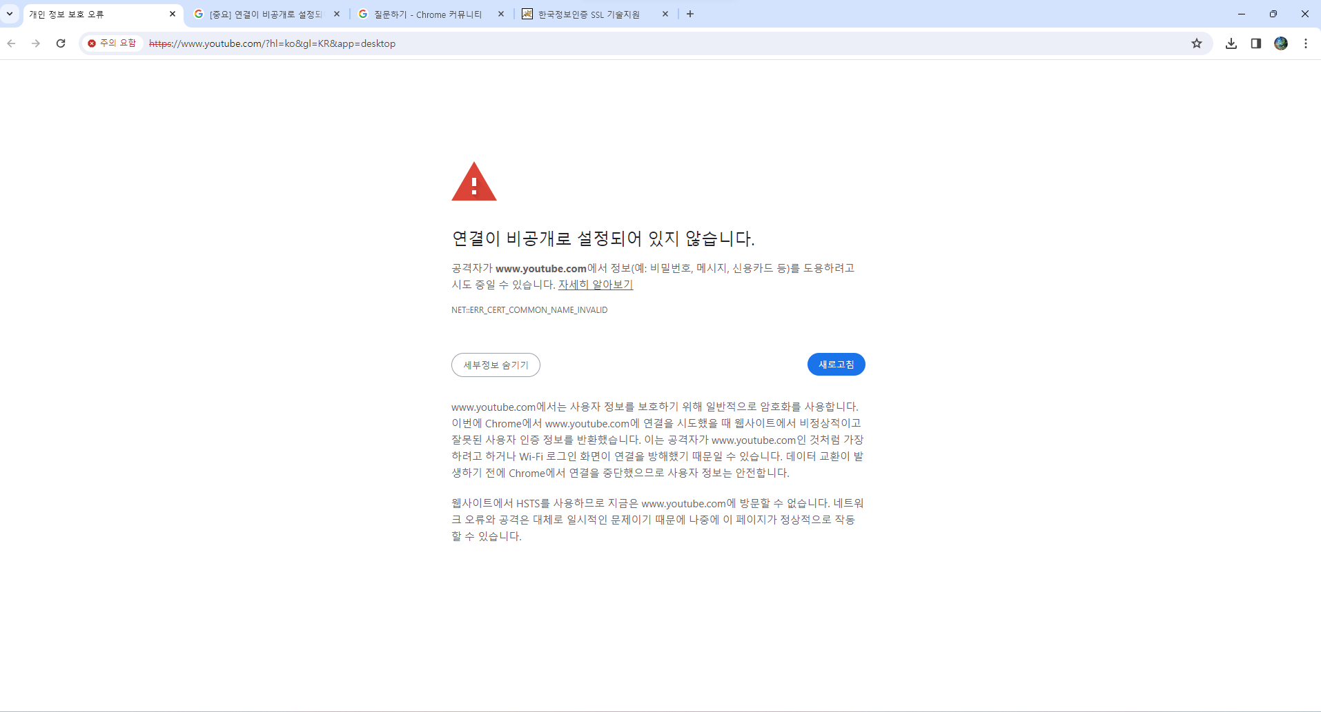Expand the address bar suggestions field

[x=483, y=43]
